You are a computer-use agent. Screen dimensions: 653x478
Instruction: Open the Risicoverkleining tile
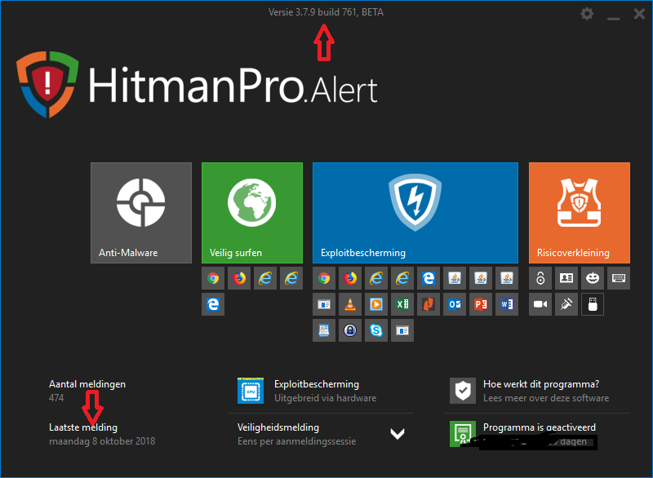[x=580, y=213]
